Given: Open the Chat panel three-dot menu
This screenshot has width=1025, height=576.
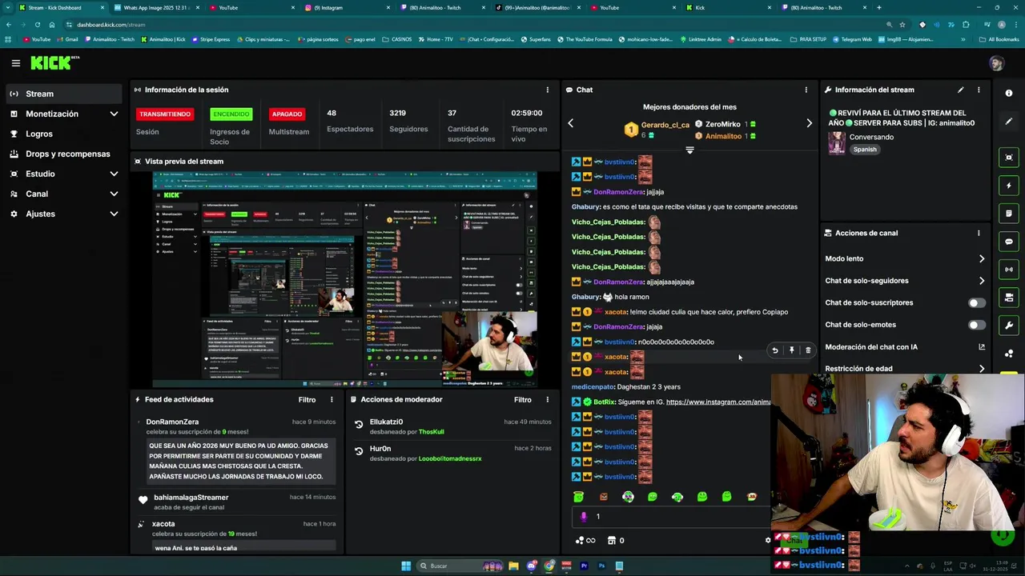Looking at the screenshot, I should [806, 90].
